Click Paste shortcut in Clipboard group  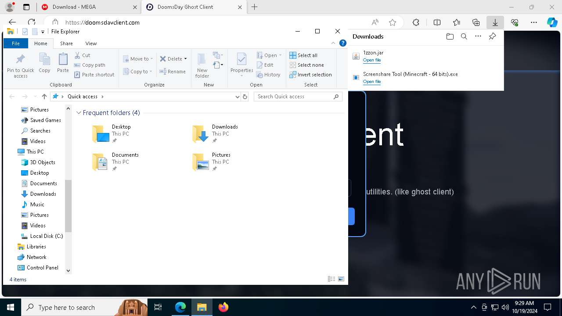point(94,75)
